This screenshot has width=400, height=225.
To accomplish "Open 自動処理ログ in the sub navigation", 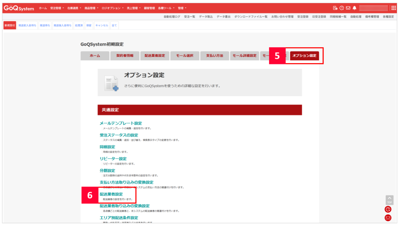I will tap(172, 16).
